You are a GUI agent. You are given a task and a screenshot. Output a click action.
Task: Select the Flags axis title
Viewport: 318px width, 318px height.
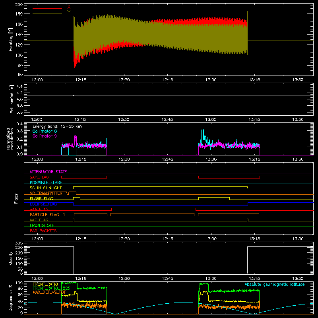click(x=16, y=198)
